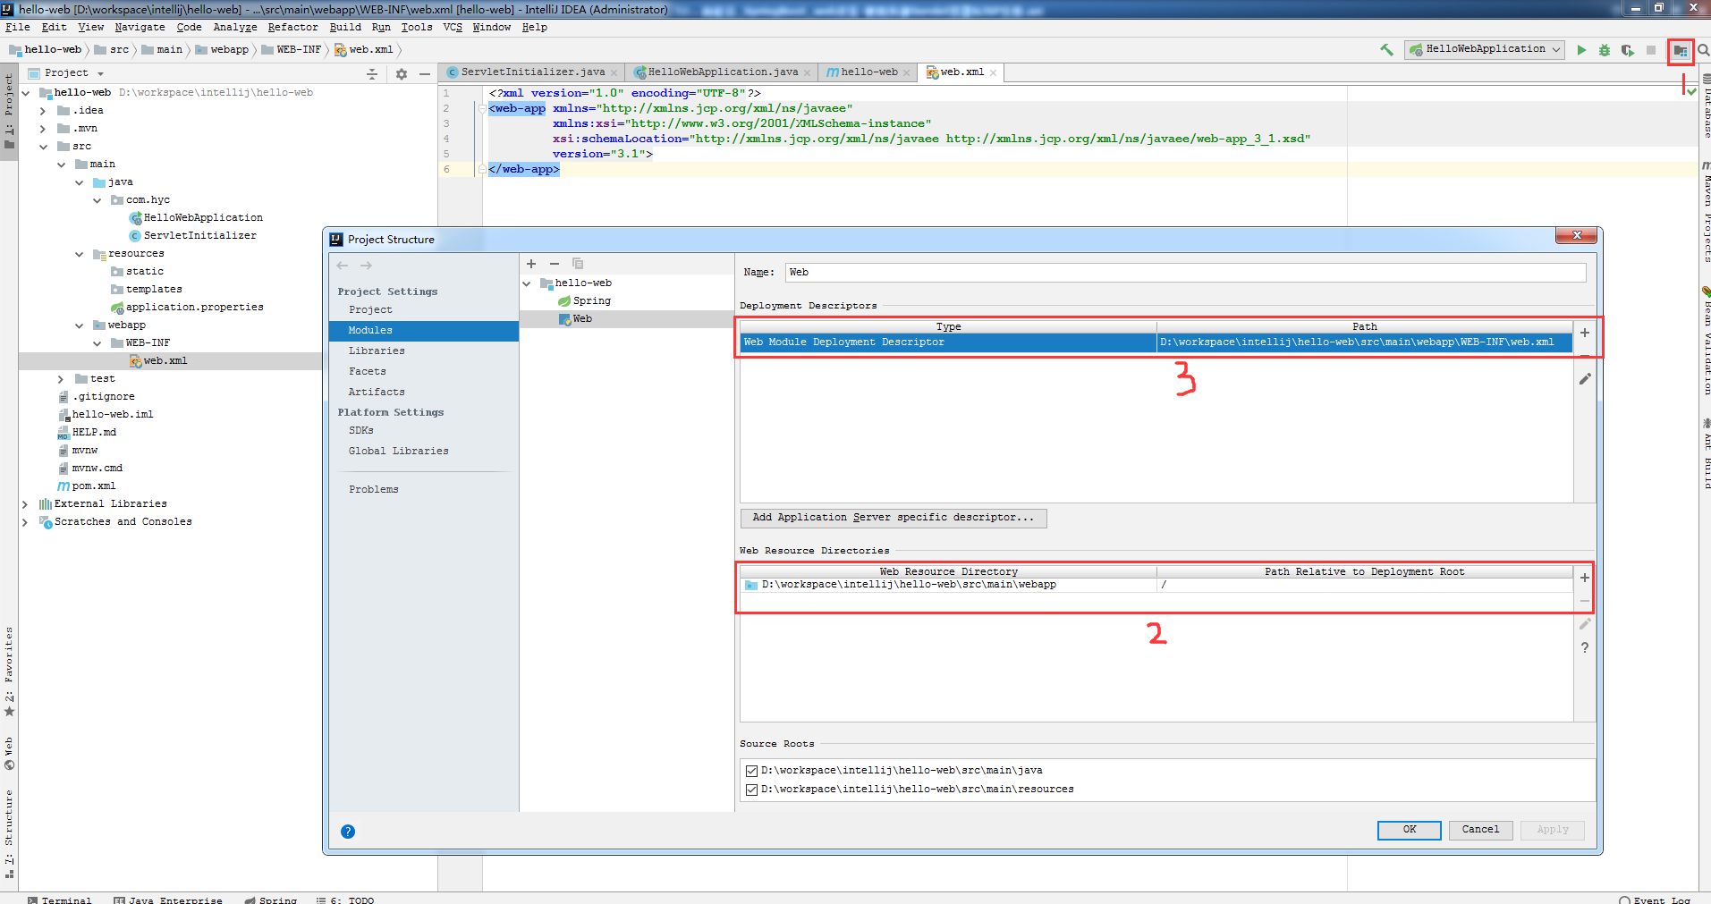Remove selected web resource directory
Viewport: 1711px width, 904px height.
[1585, 601]
